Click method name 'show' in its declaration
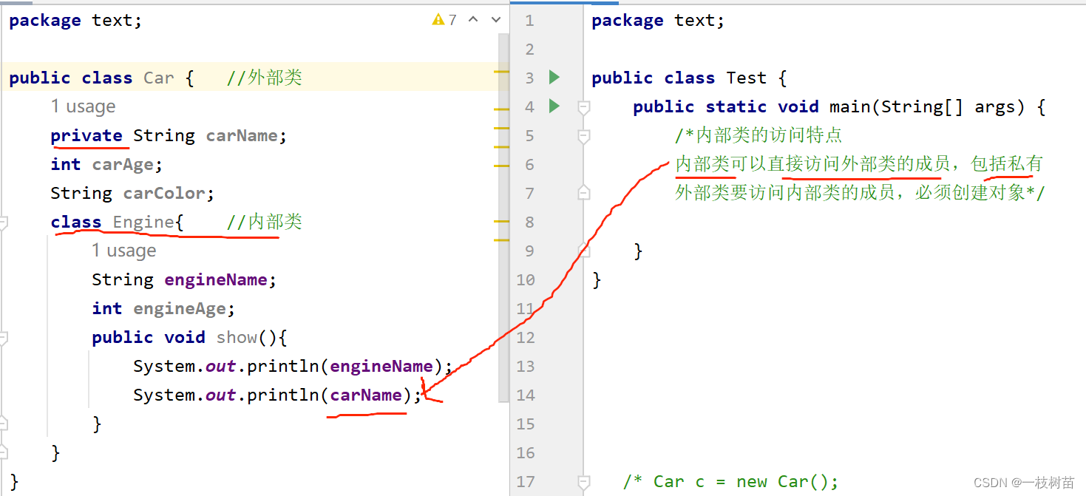The image size is (1086, 496). coord(237,338)
